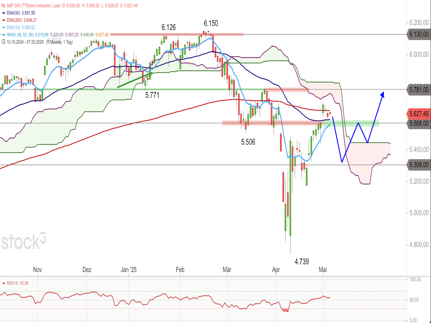Viewport: 431px width, 323px height.
Task: Click the red RSI(14) legend marker
Action: tap(4, 283)
